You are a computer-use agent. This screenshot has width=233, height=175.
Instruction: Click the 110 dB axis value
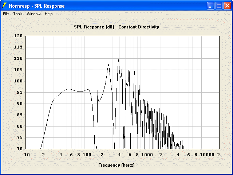(18, 58)
